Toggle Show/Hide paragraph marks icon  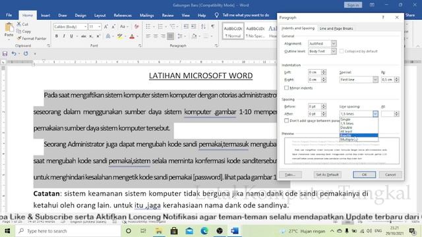pos(213,26)
